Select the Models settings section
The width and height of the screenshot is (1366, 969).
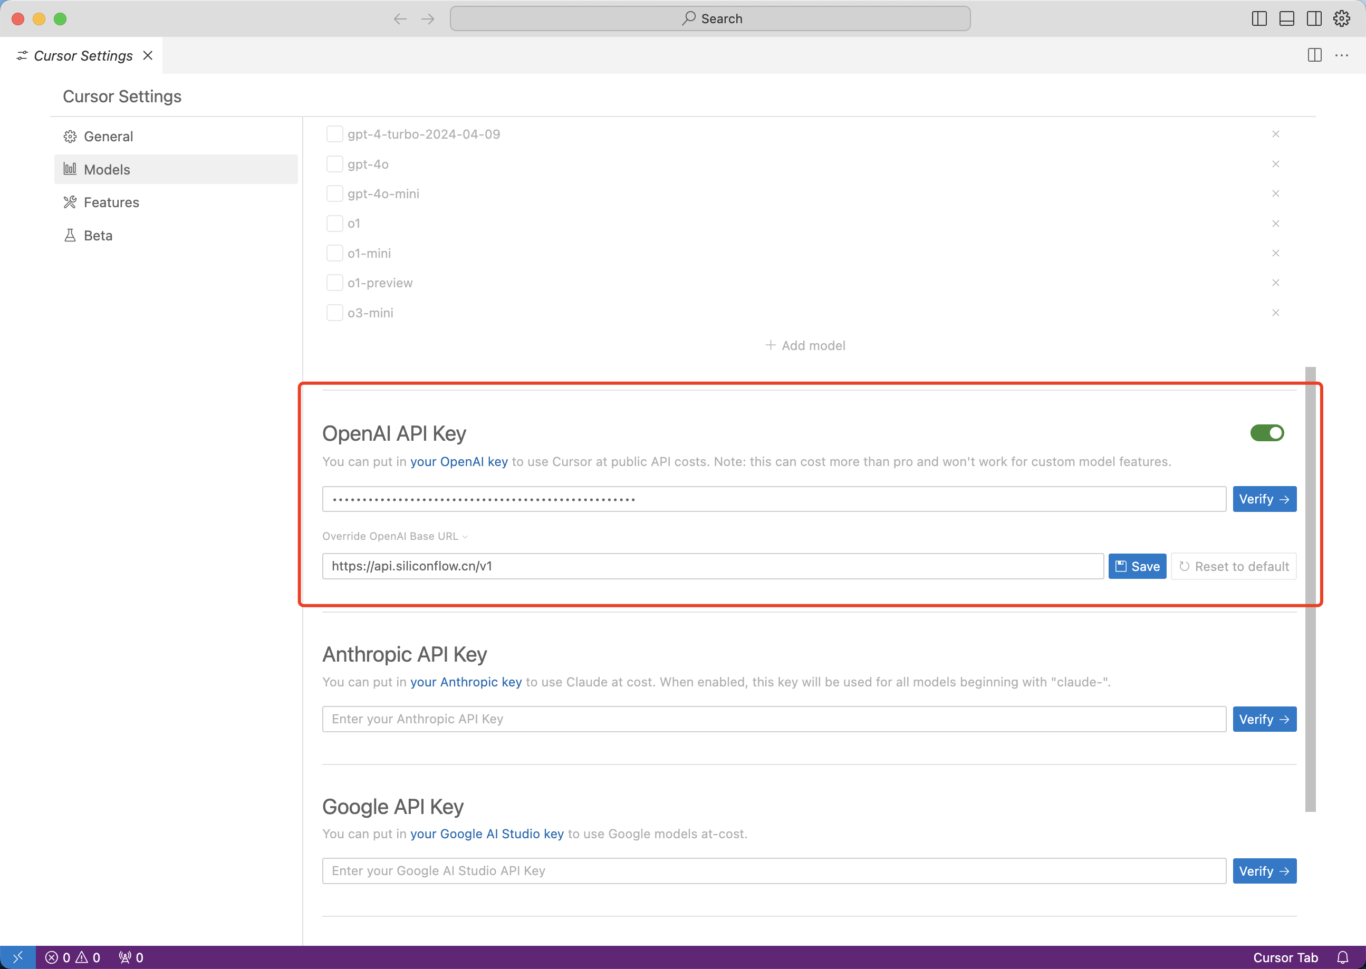pos(176,169)
